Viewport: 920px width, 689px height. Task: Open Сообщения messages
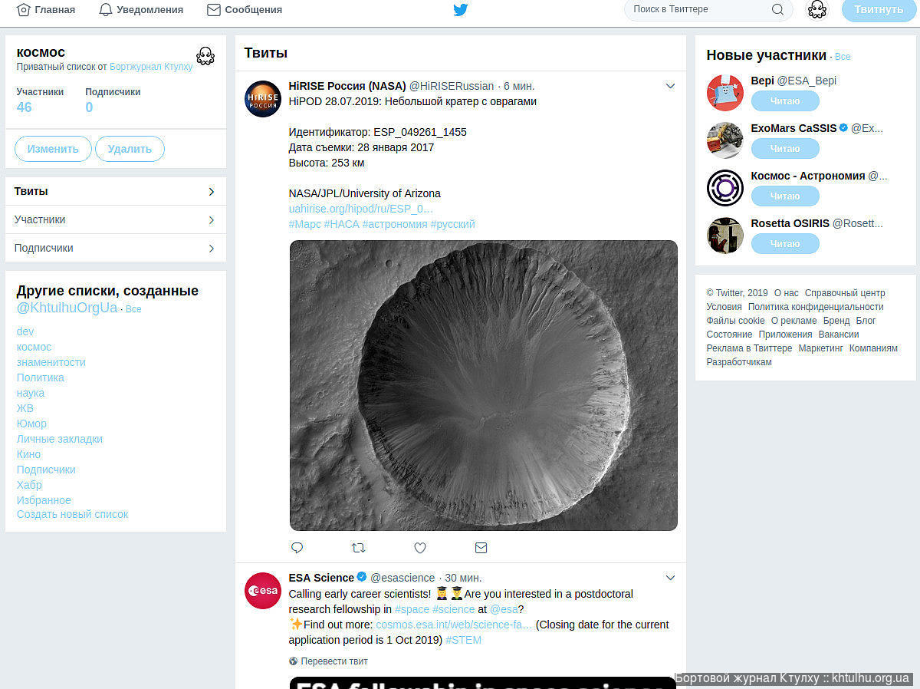click(x=245, y=10)
